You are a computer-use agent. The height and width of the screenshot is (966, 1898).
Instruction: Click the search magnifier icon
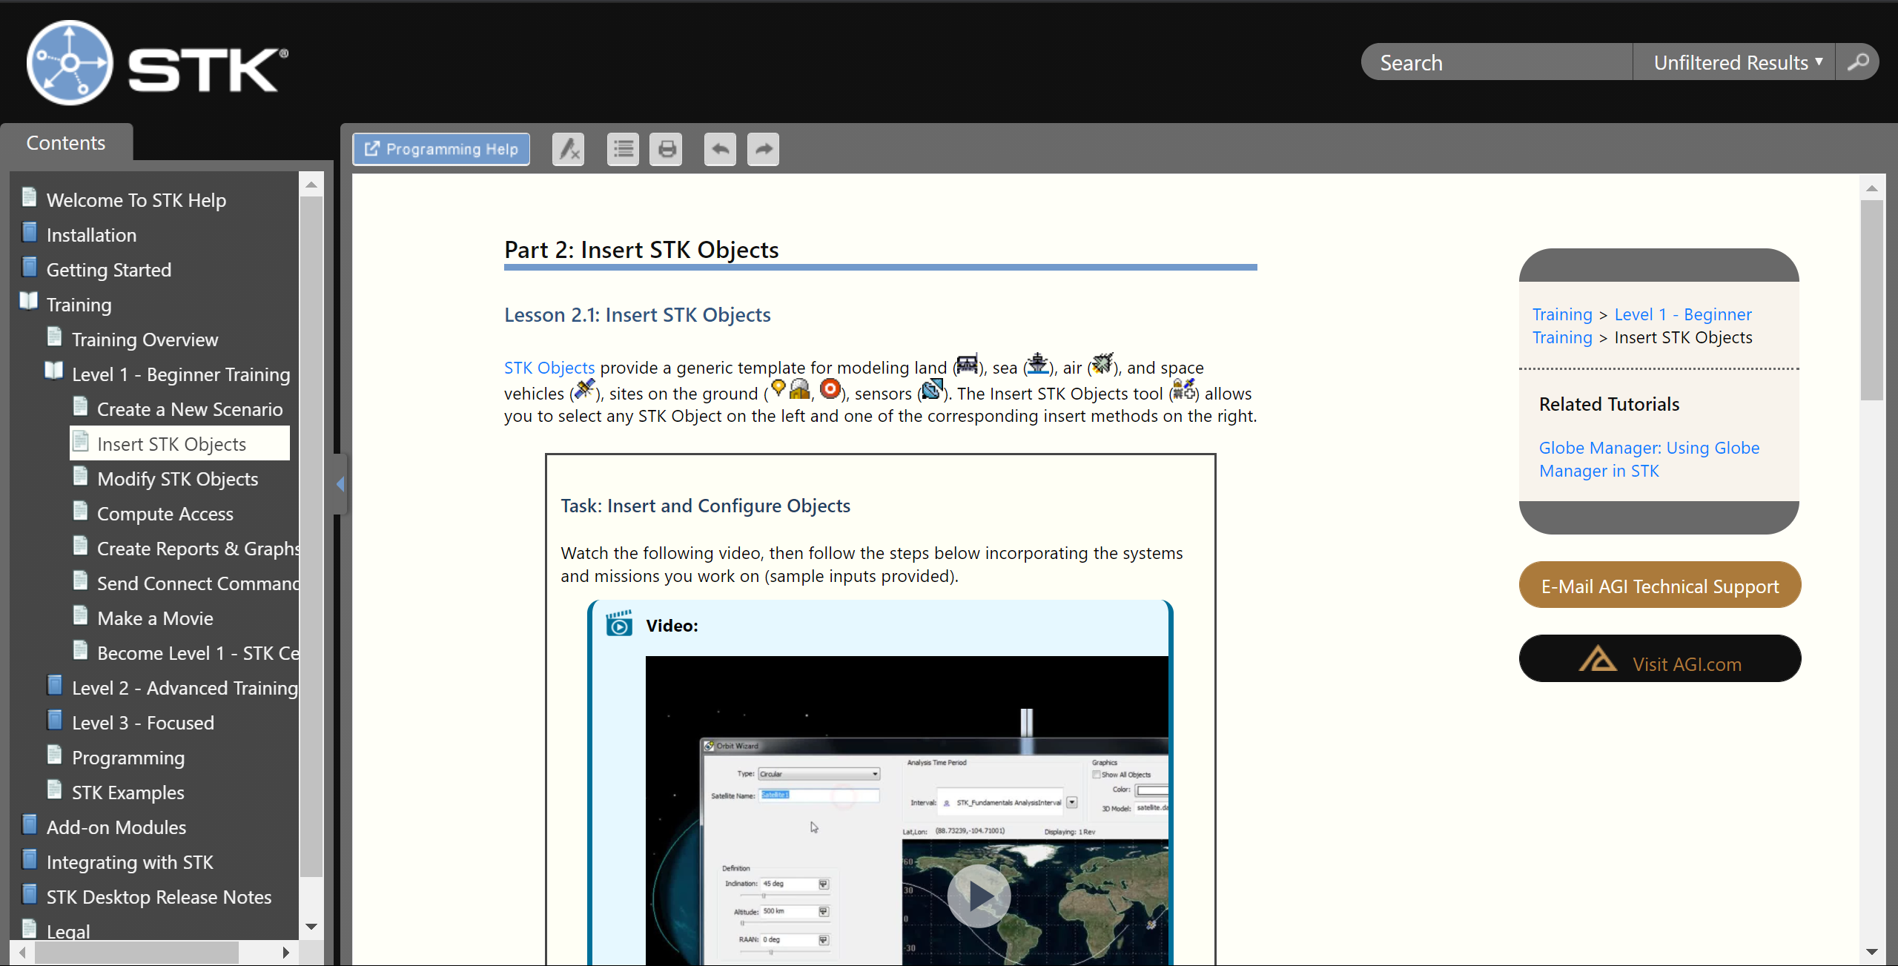point(1858,62)
